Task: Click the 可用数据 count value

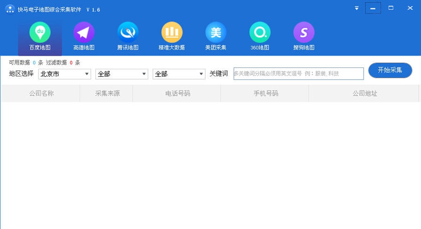Action: [x=34, y=63]
